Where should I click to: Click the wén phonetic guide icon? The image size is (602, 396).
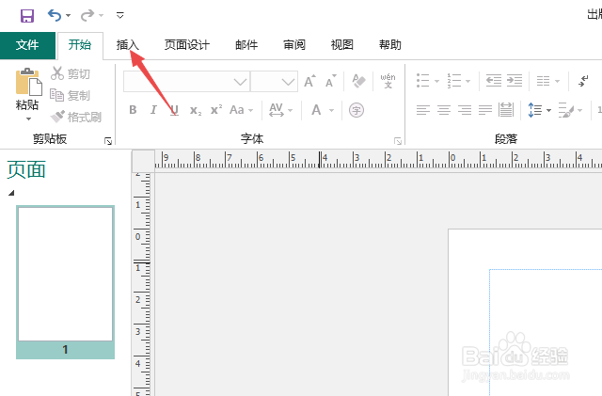tap(388, 81)
